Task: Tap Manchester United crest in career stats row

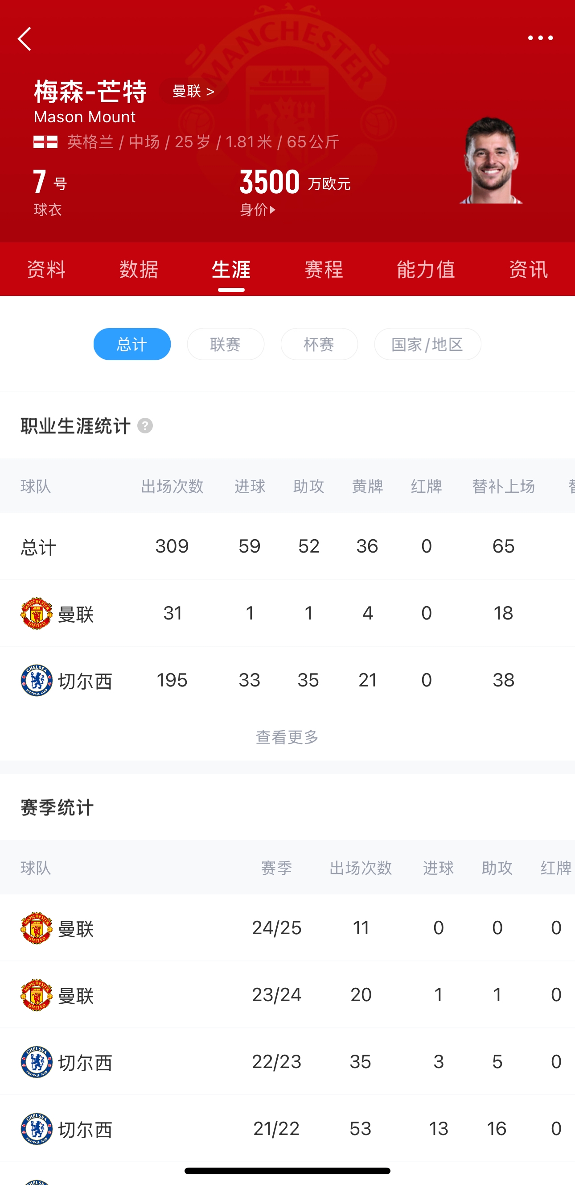Action: point(36,613)
